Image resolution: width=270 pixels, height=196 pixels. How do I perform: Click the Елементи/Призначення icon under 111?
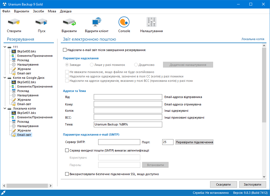[x=13, y=56]
